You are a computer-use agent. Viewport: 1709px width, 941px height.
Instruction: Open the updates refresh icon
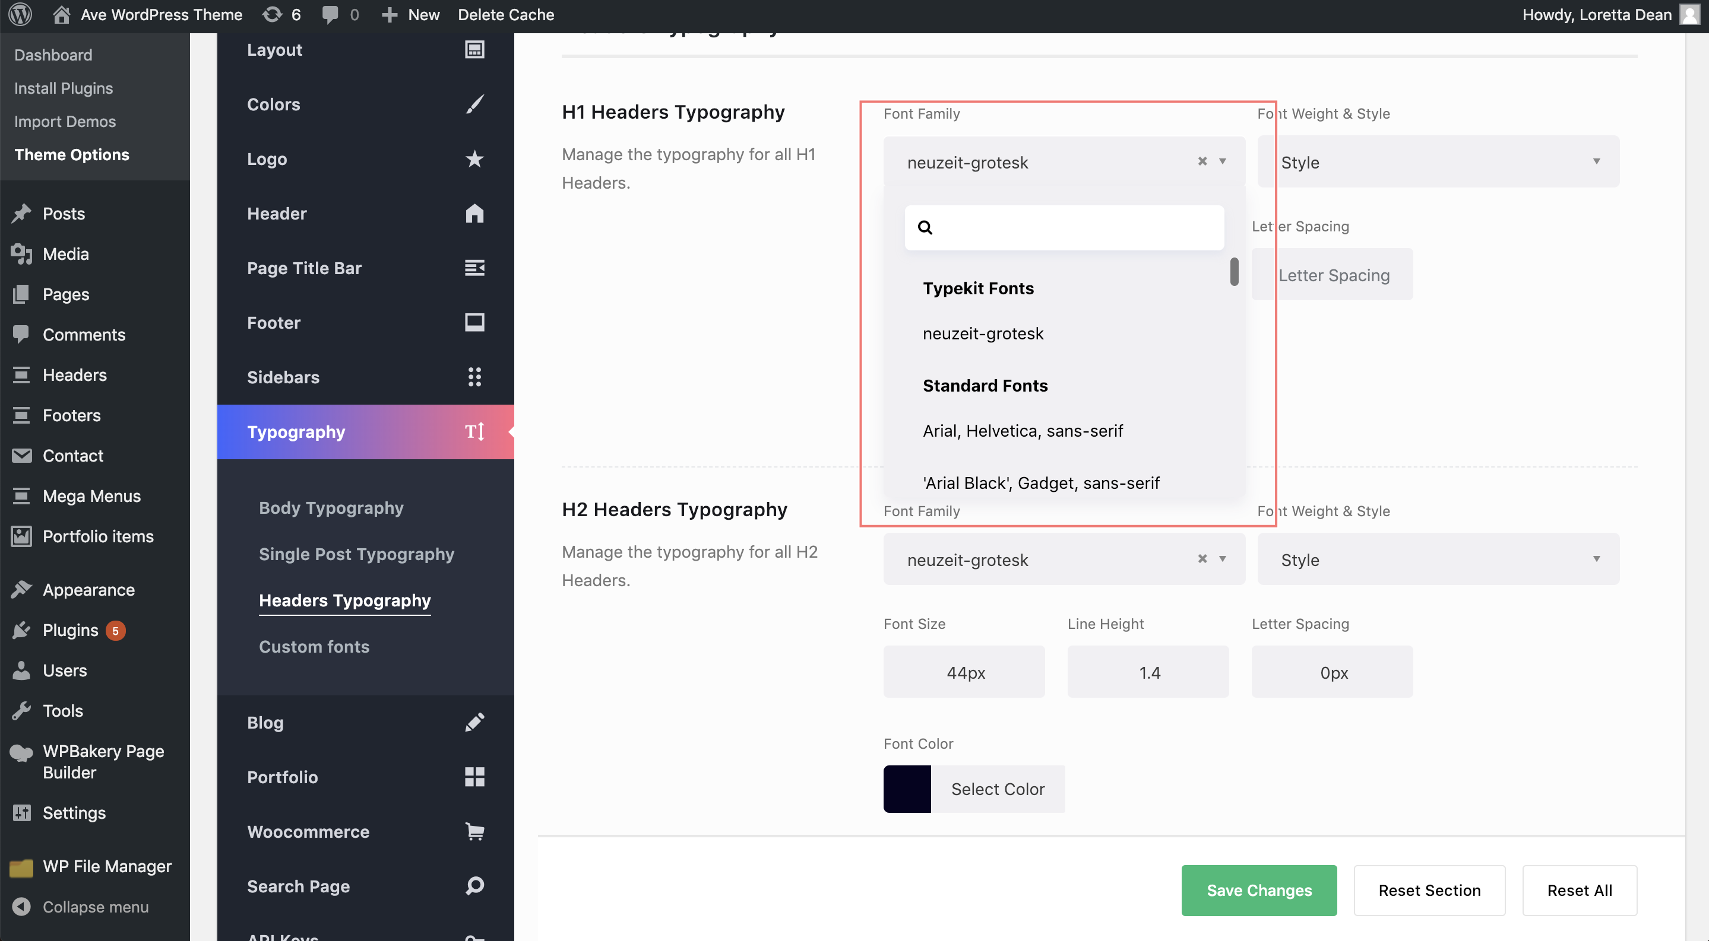point(272,15)
